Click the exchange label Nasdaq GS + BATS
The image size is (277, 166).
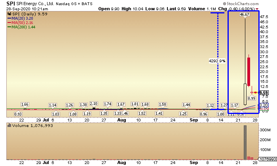[74, 4]
